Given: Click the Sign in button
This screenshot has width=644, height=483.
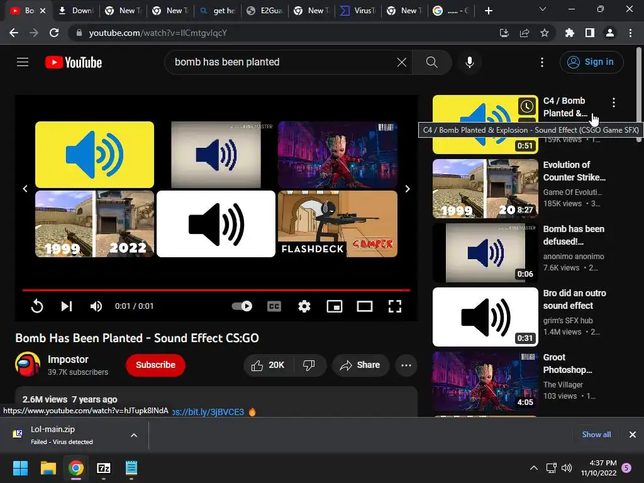Looking at the screenshot, I should pos(591,62).
